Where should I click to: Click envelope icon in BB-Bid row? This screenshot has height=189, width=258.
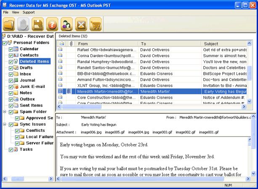coord(60,73)
